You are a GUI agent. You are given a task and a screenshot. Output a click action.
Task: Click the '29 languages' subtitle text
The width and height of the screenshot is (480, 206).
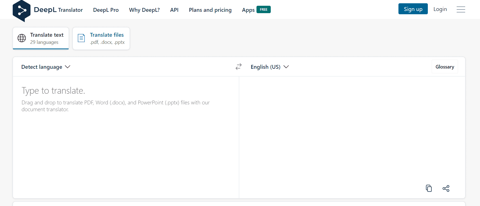click(44, 42)
